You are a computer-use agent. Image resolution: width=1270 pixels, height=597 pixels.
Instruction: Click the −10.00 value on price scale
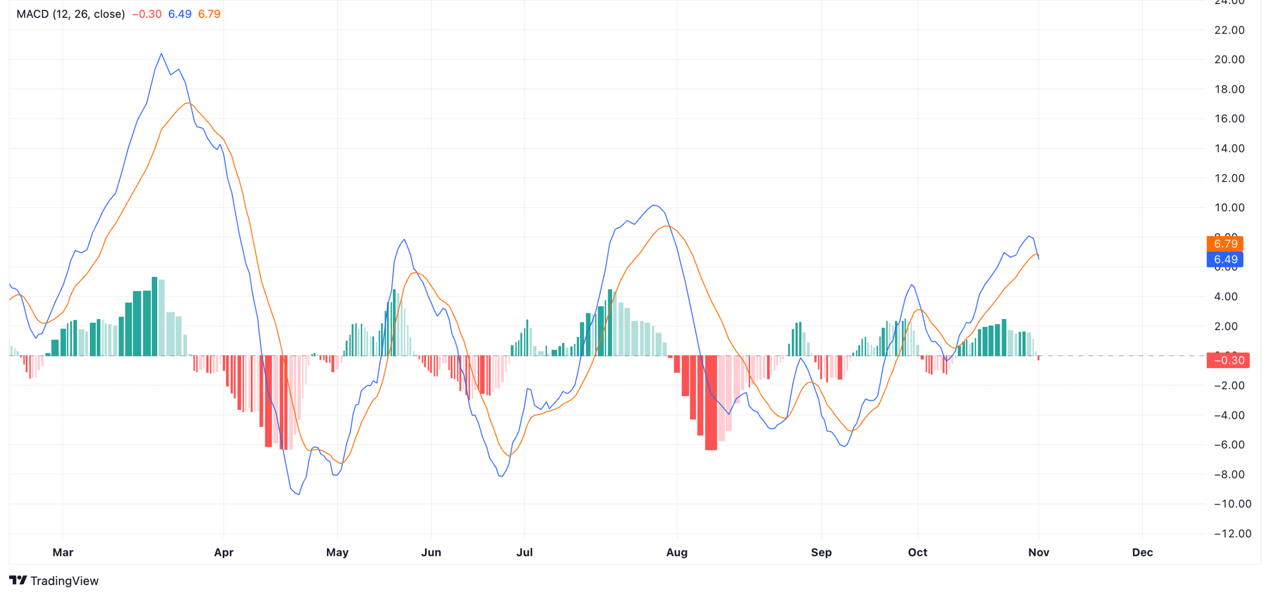1232,504
